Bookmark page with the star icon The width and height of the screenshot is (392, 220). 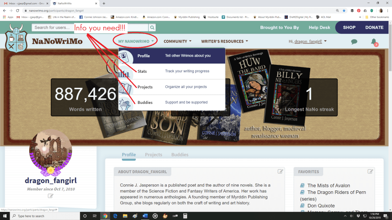[x=344, y=10]
